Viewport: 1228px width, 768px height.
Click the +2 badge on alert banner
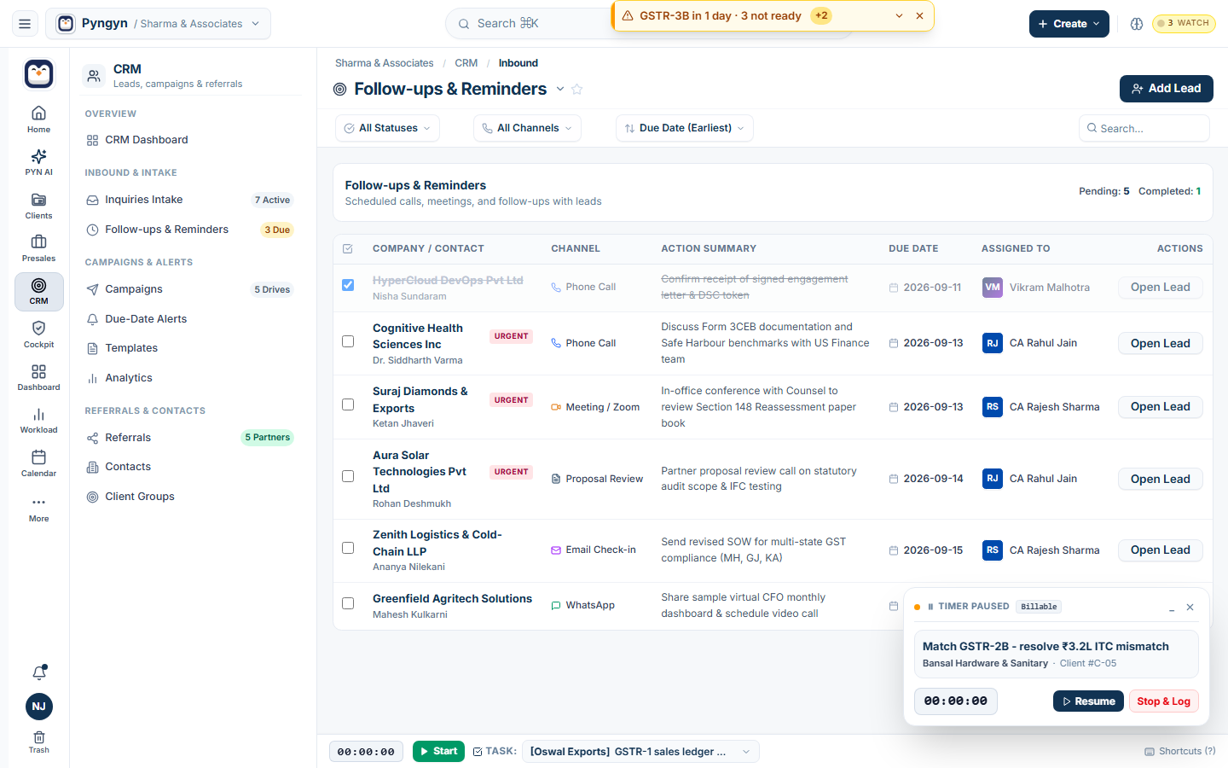pyautogui.click(x=821, y=15)
